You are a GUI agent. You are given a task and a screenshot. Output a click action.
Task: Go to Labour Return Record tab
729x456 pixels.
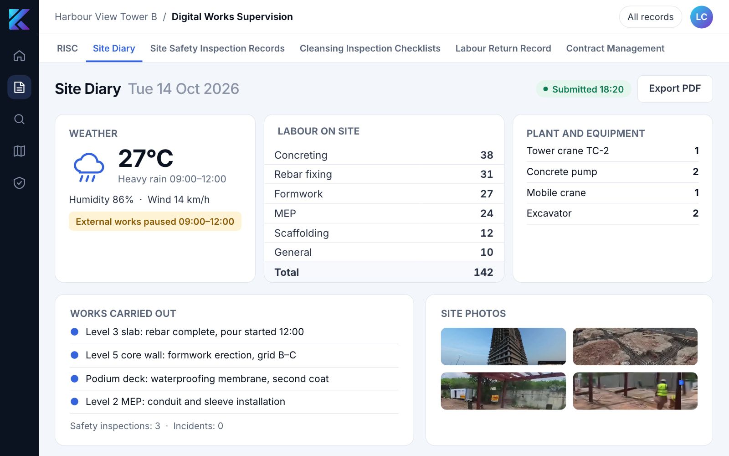tap(503, 48)
